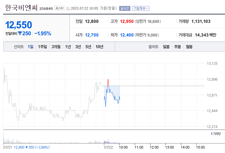Show the 10년 line chart

(99, 47)
